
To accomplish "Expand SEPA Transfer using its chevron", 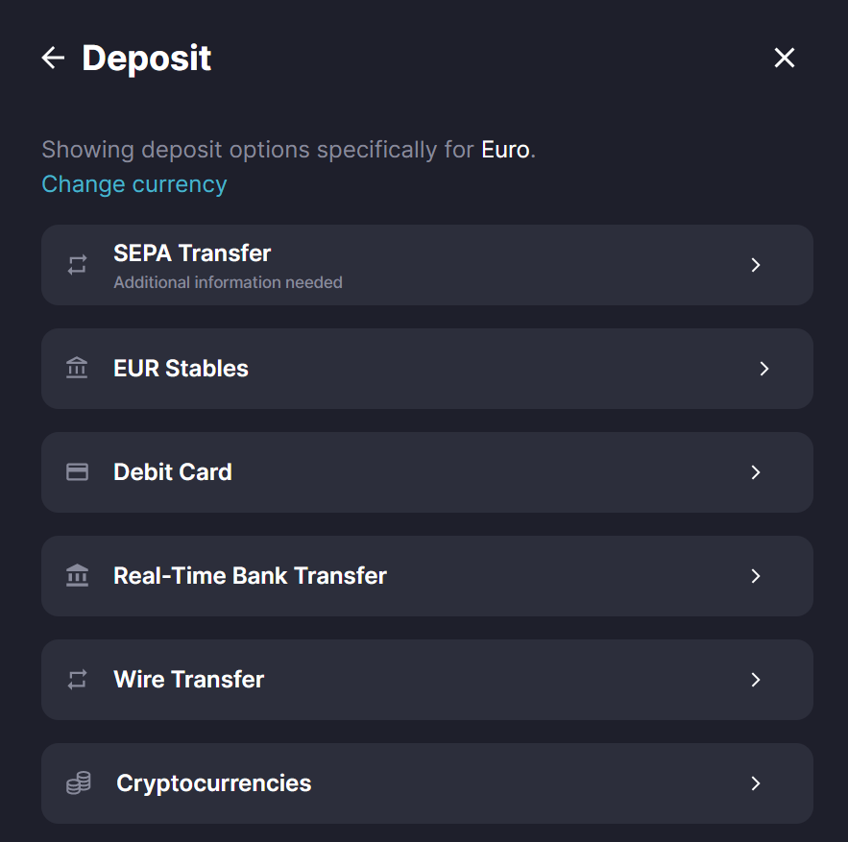I will (x=756, y=265).
